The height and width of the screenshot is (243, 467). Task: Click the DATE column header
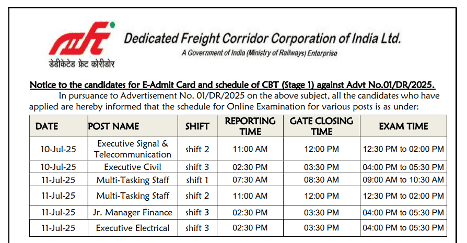(x=47, y=126)
